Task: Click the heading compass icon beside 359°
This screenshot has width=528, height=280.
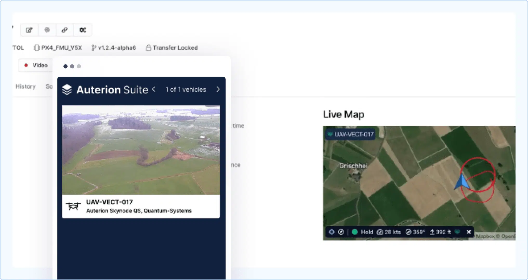Action: click(x=408, y=232)
